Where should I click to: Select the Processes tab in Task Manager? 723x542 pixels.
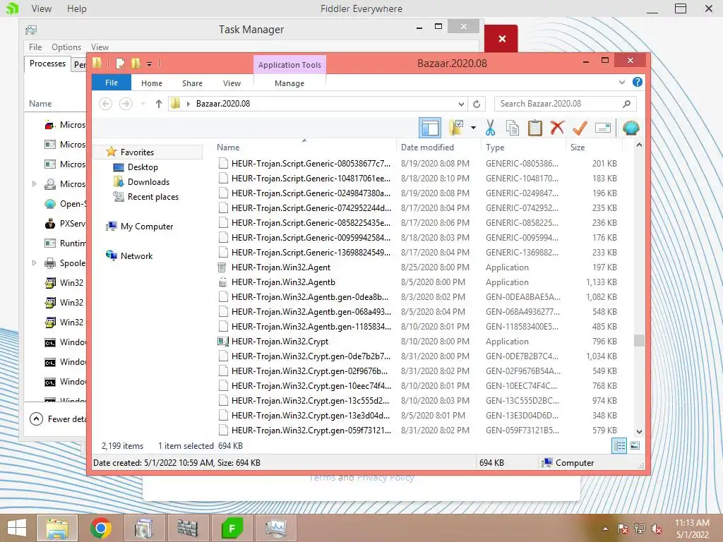pyautogui.click(x=47, y=64)
